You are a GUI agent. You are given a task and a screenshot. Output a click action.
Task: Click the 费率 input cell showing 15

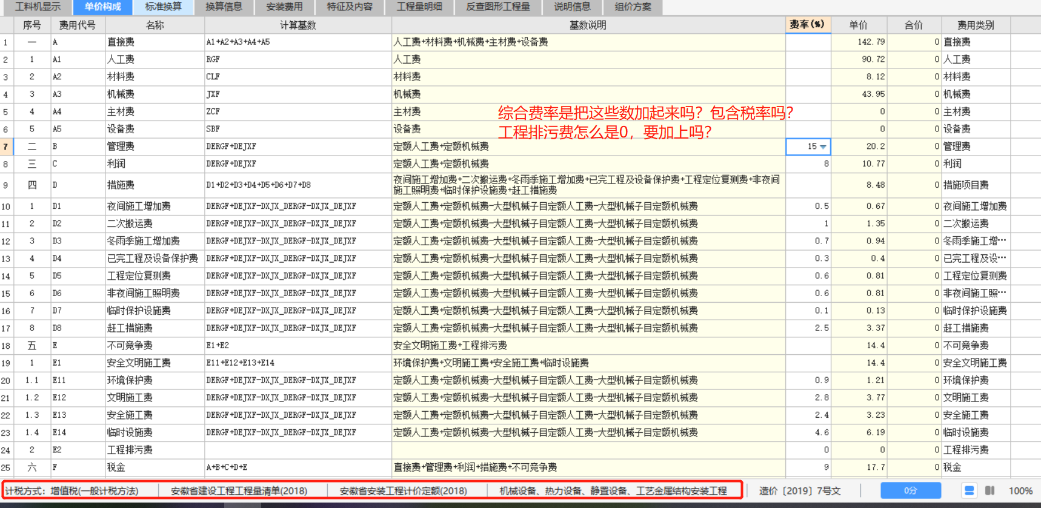[x=808, y=147]
